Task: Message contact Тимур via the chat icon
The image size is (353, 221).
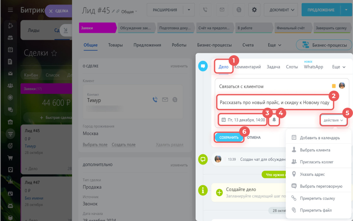Action: pyautogui.click(x=175, y=100)
